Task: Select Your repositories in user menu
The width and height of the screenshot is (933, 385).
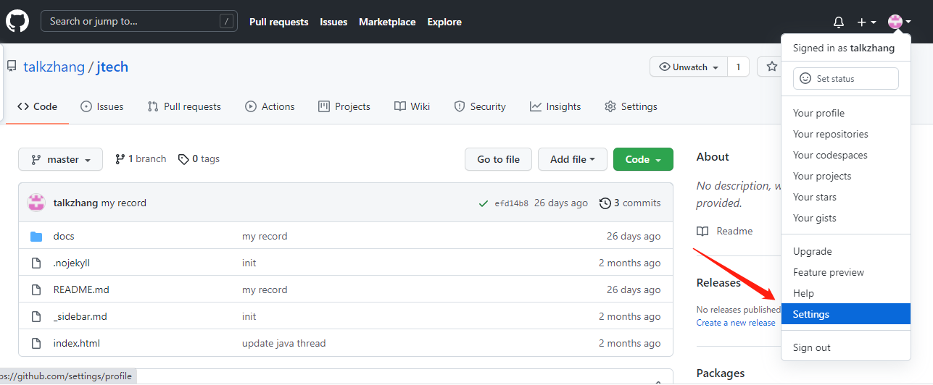Action: 846,134
